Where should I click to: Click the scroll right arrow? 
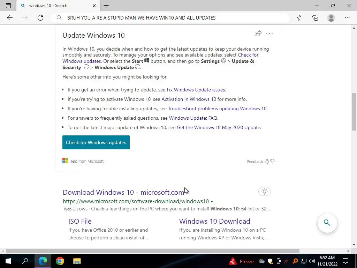[x=348, y=251]
